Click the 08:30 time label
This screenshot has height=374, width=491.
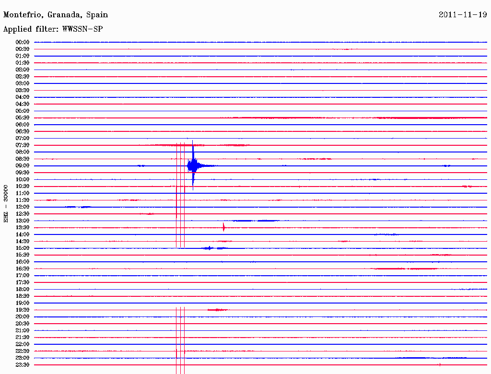pos(23,159)
